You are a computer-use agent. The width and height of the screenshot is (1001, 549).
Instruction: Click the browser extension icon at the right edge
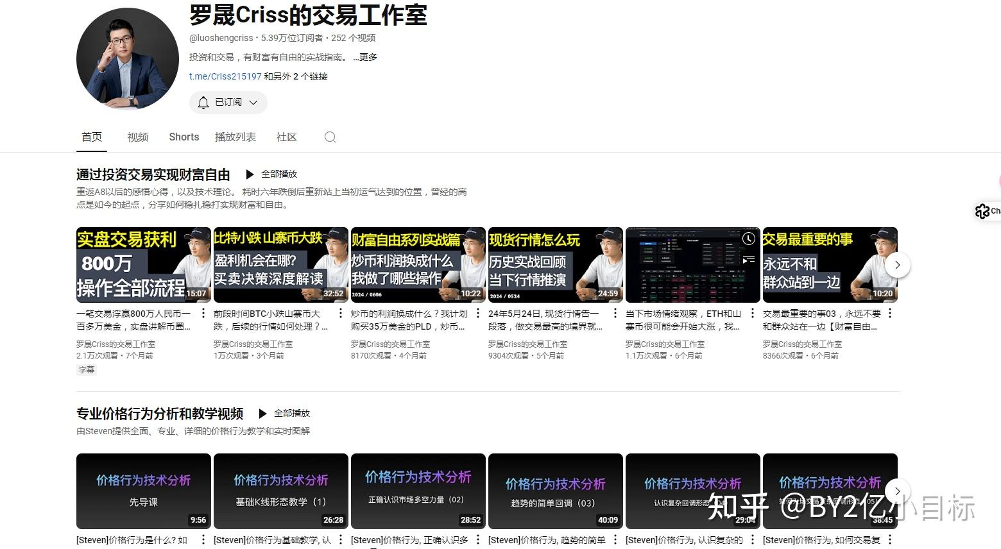tap(982, 211)
